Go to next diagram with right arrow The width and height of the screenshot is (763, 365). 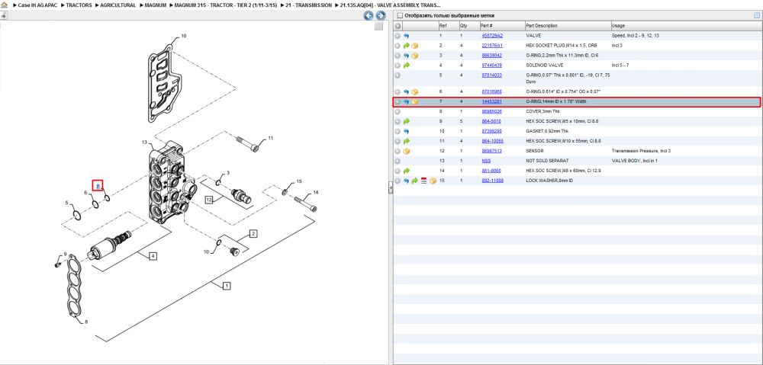point(381,15)
